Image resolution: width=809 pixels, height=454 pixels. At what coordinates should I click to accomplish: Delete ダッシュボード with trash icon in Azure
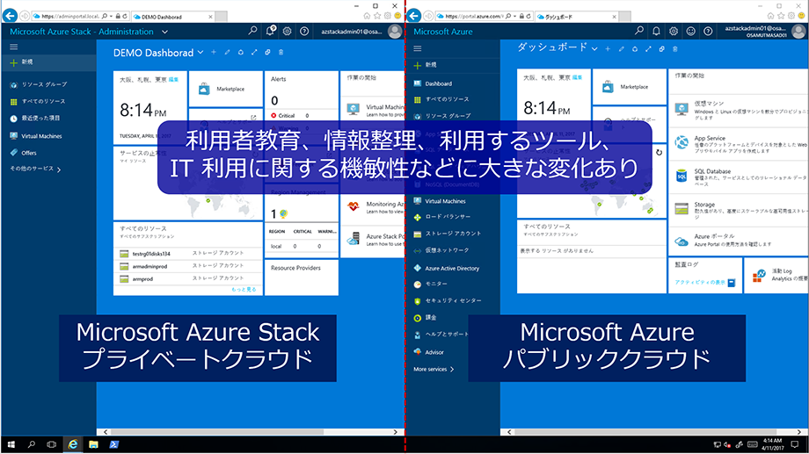tap(674, 49)
